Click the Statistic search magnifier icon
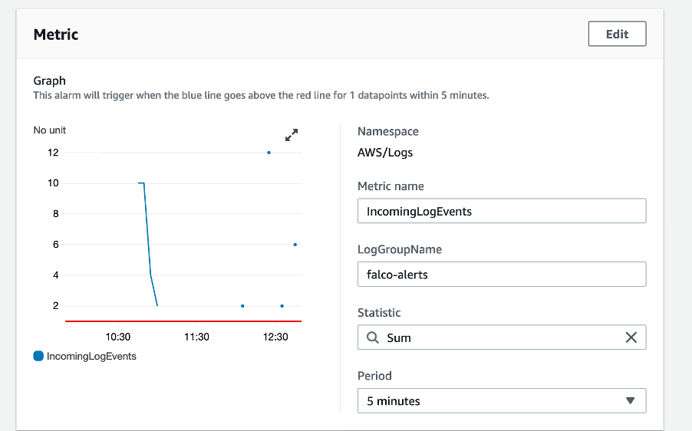The height and width of the screenshot is (431, 692). pyautogui.click(x=373, y=337)
